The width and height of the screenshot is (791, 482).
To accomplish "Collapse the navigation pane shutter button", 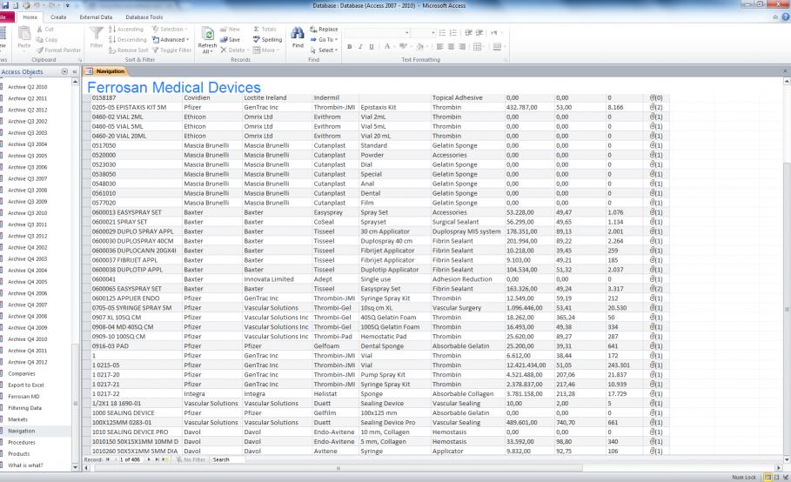I will (x=75, y=71).
